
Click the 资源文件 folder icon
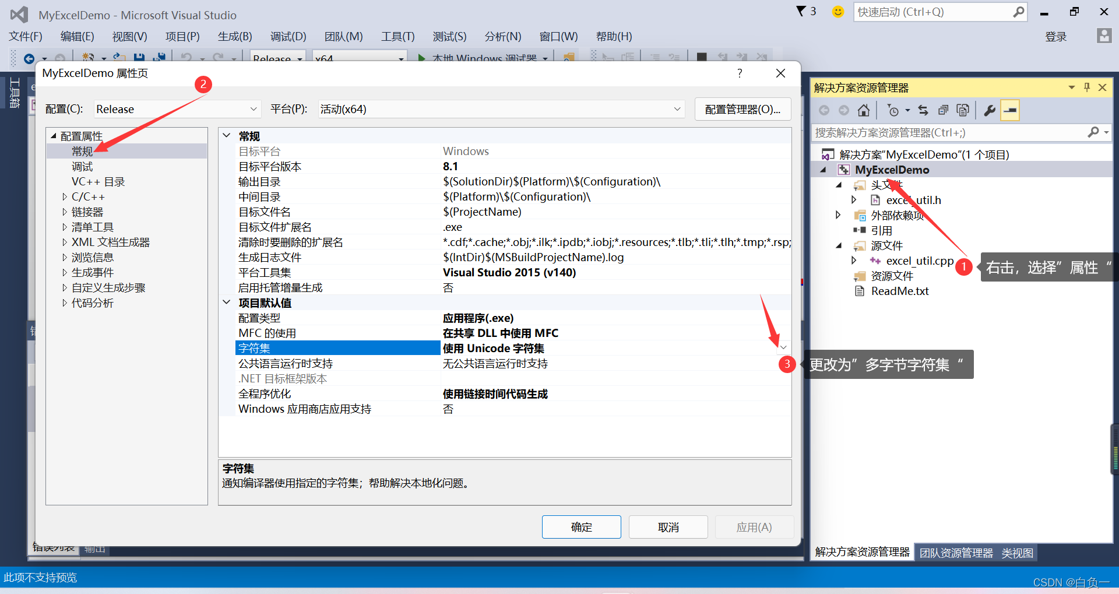[860, 276]
